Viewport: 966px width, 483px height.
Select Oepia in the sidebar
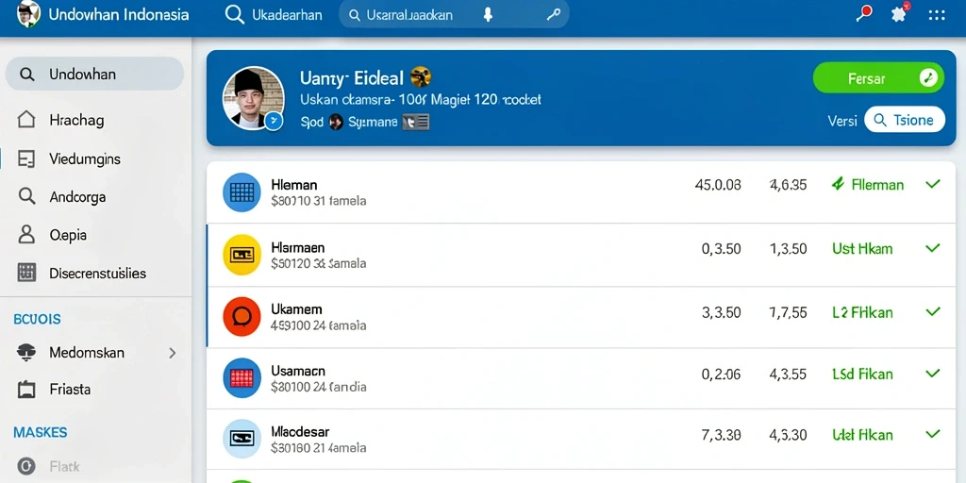68,235
